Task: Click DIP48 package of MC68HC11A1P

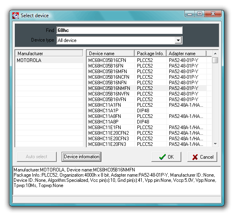Action: 143,111
